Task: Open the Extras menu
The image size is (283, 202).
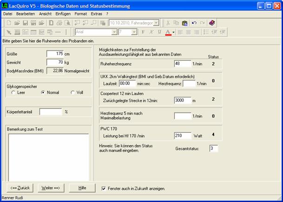Action: point(96,14)
